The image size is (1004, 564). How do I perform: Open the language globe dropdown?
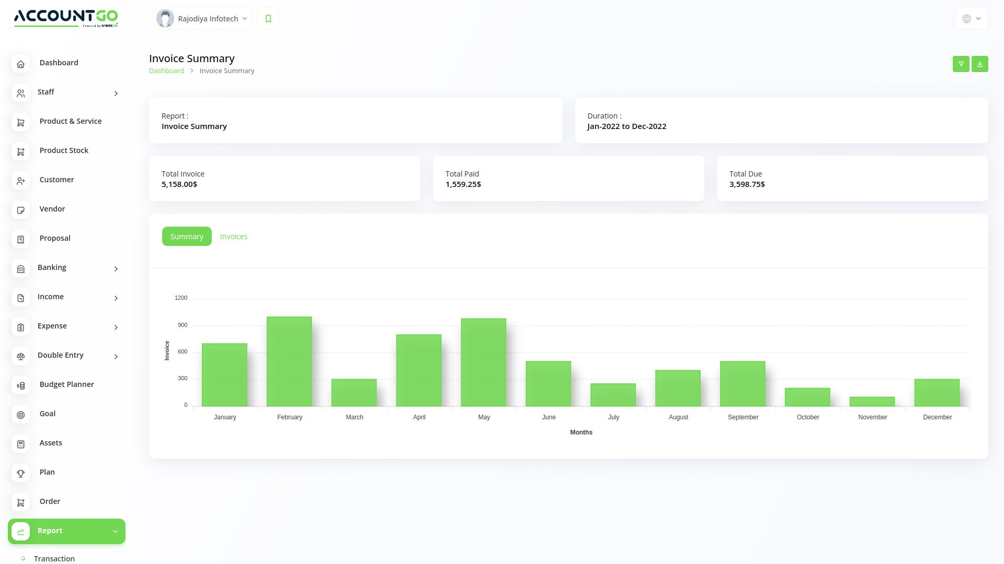(x=971, y=18)
